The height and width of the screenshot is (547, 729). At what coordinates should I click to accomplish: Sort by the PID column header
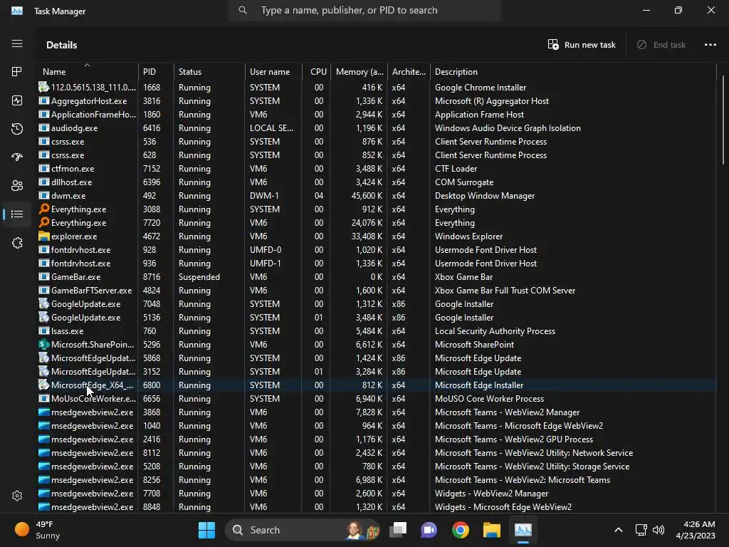pyautogui.click(x=156, y=72)
